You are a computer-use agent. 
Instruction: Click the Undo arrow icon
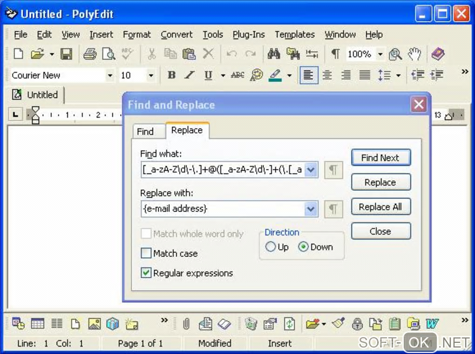(232, 54)
